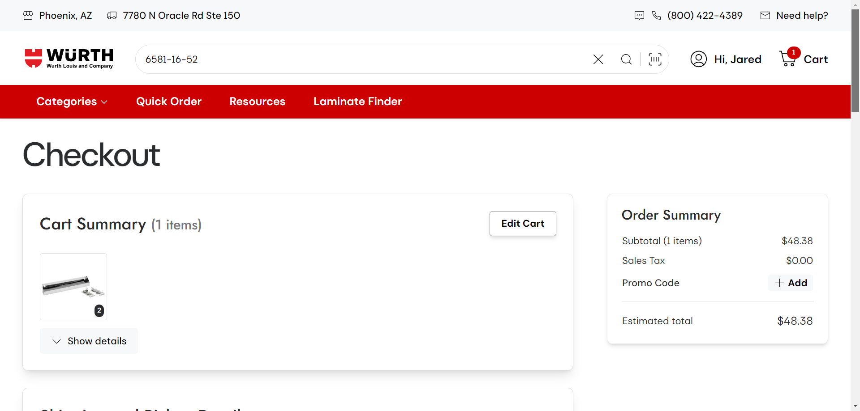
Task: Click the Subtotal (1 items) label
Action: pyautogui.click(x=662, y=241)
